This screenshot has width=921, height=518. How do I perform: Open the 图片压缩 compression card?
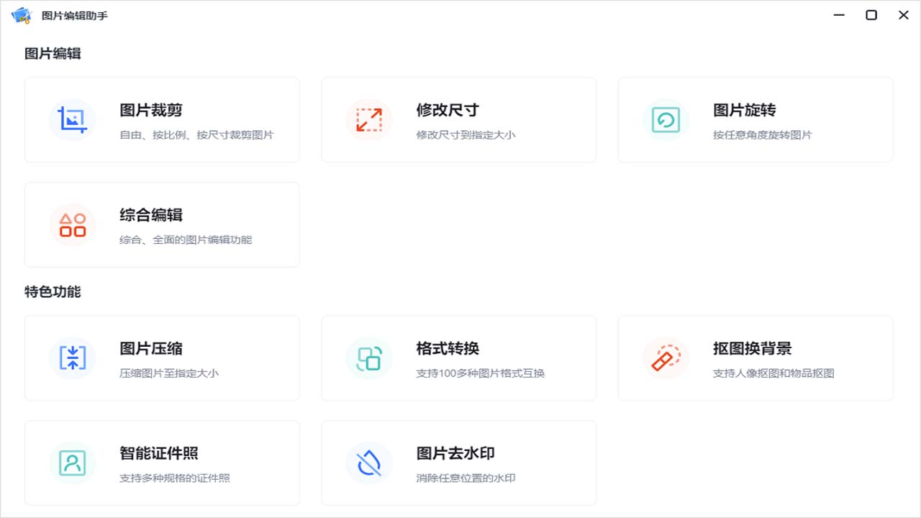(162, 358)
